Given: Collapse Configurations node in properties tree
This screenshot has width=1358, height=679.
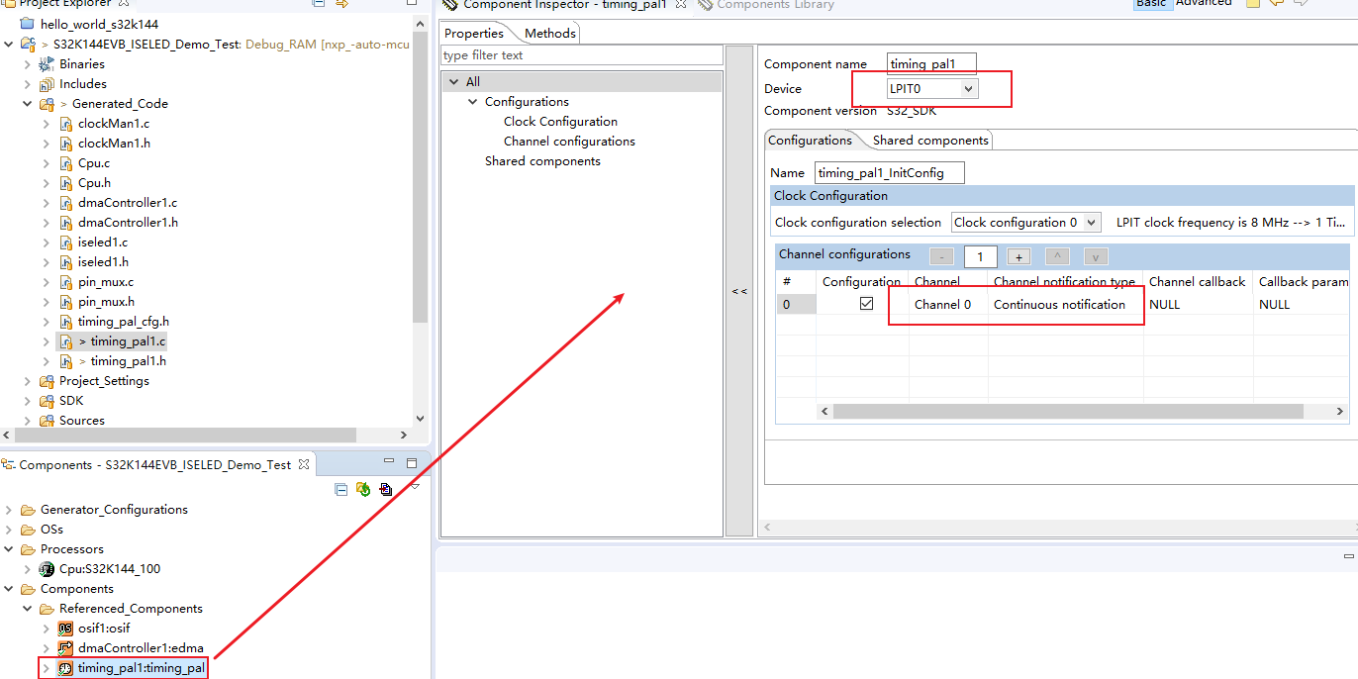Looking at the screenshot, I should click(x=473, y=102).
